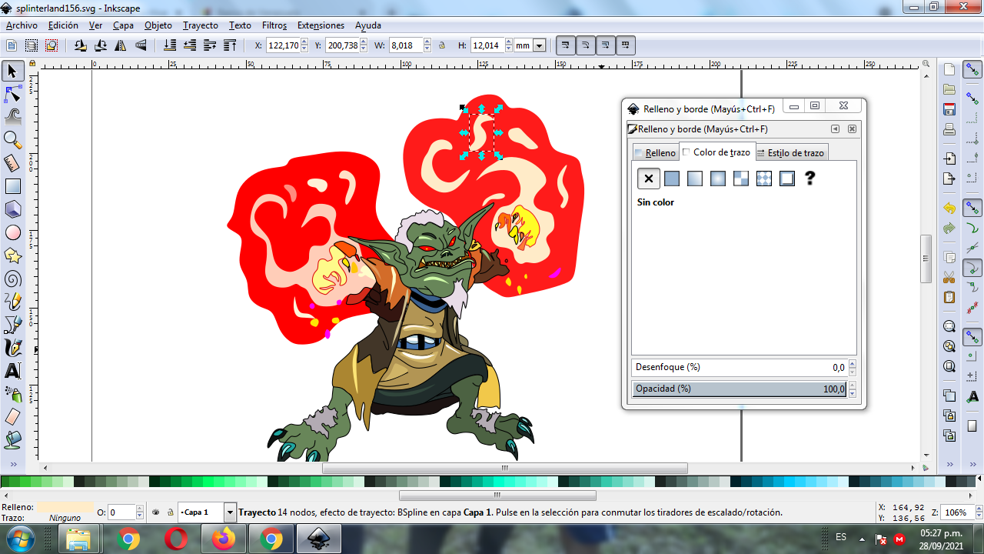The width and height of the screenshot is (984, 554).
Task: Select the Star polygon tool
Action: click(12, 255)
